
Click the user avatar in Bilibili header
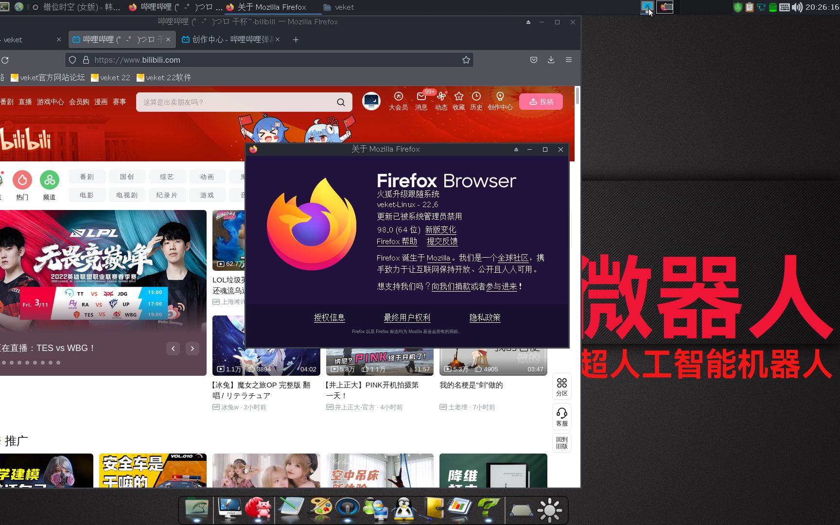371,101
